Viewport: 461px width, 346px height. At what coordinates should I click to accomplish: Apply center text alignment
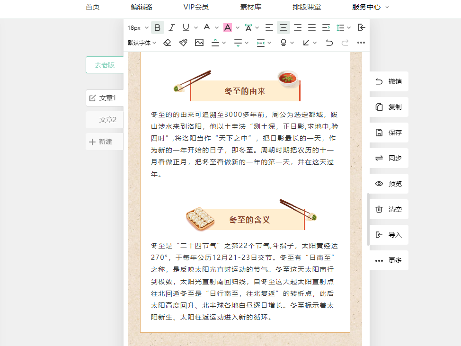[x=283, y=28]
